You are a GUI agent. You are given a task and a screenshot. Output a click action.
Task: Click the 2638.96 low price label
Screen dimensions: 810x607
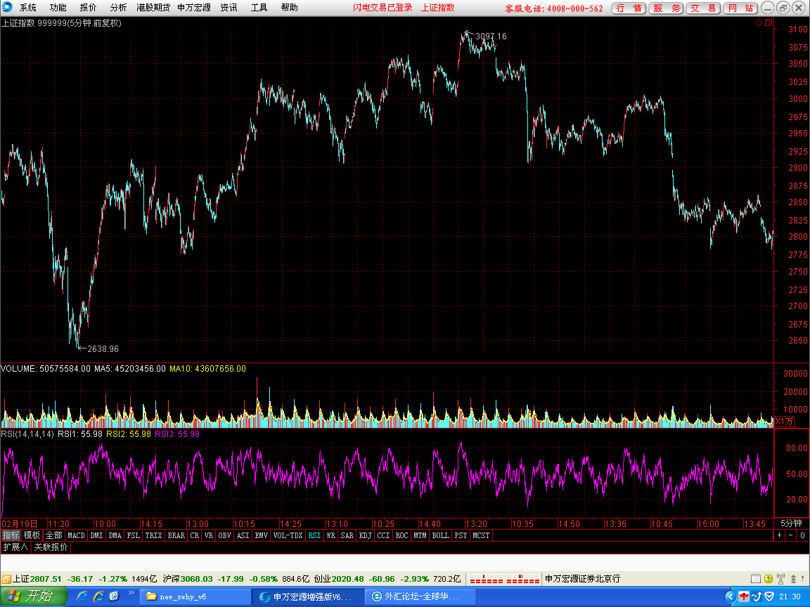103,349
